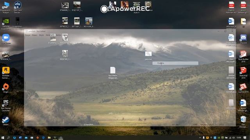Image resolution: width=250 pixels, height=140 pixels.
Task: Open the QATAR.docx Word document
Action: pos(231,88)
